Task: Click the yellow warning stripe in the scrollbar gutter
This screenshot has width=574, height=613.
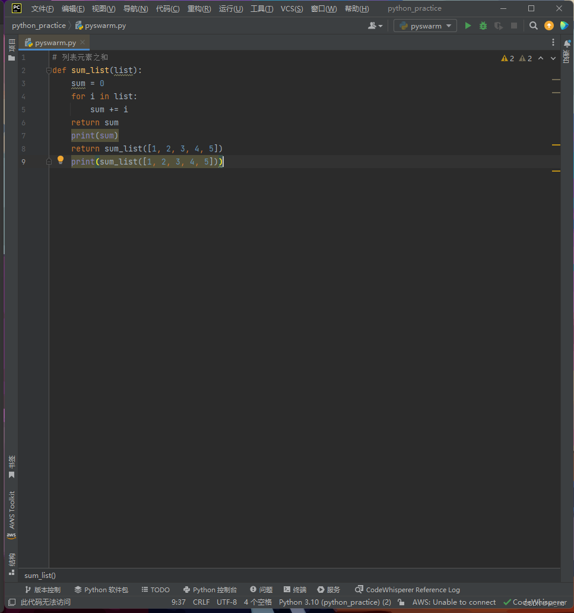Action: click(556, 144)
